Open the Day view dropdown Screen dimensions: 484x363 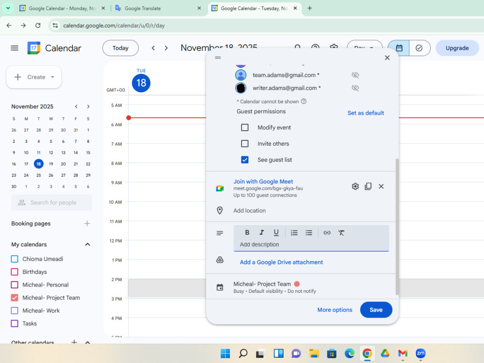click(364, 48)
